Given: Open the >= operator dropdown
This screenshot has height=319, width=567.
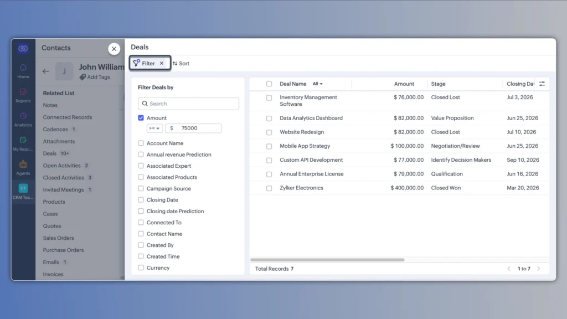Looking at the screenshot, I should 154,128.
